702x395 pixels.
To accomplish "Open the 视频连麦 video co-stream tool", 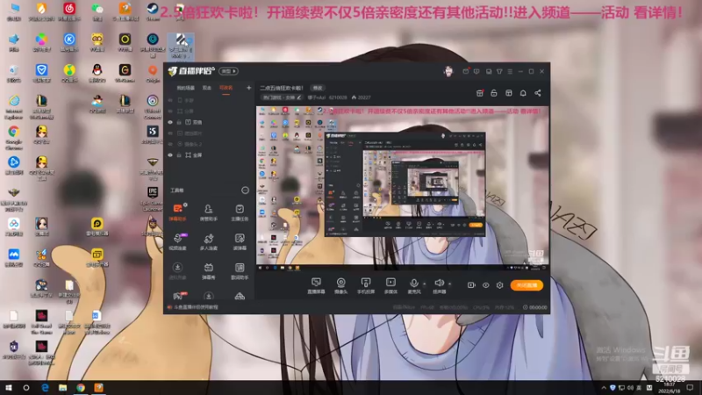I will coord(178,241).
